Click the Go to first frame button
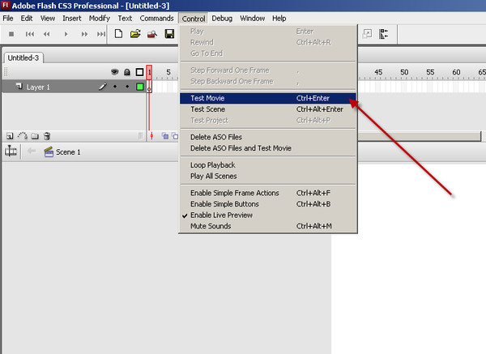 (x=30, y=34)
